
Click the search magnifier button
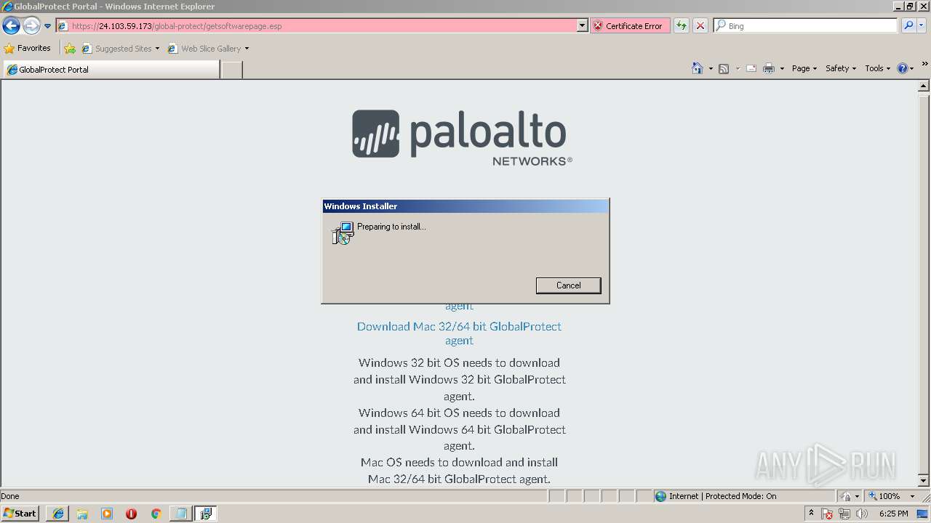click(908, 25)
